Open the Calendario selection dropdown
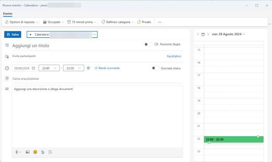The image size is (272, 162). tap(95, 34)
